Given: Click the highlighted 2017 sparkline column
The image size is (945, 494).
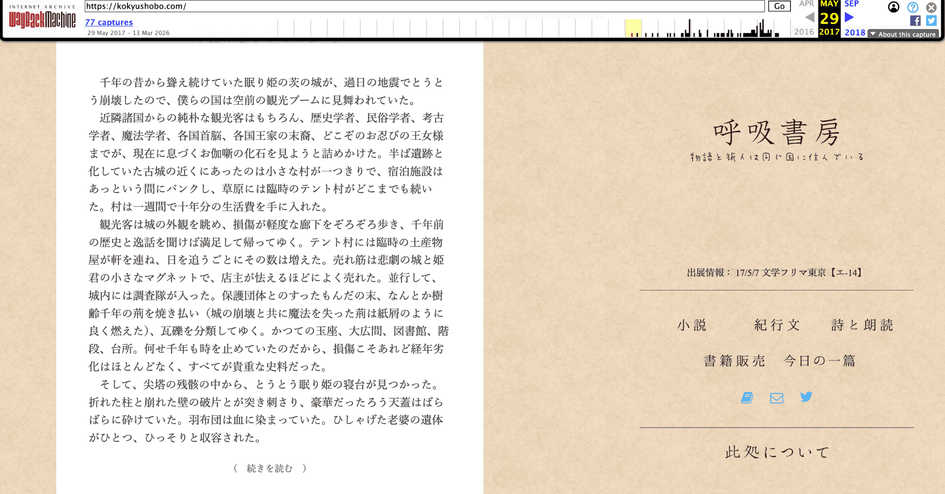Looking at the screenshot, I should pyautogui.click(x=633, y=28).
